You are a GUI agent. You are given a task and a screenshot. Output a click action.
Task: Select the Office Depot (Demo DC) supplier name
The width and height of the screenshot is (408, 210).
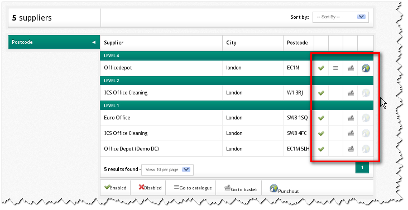(x=131, y=149)
